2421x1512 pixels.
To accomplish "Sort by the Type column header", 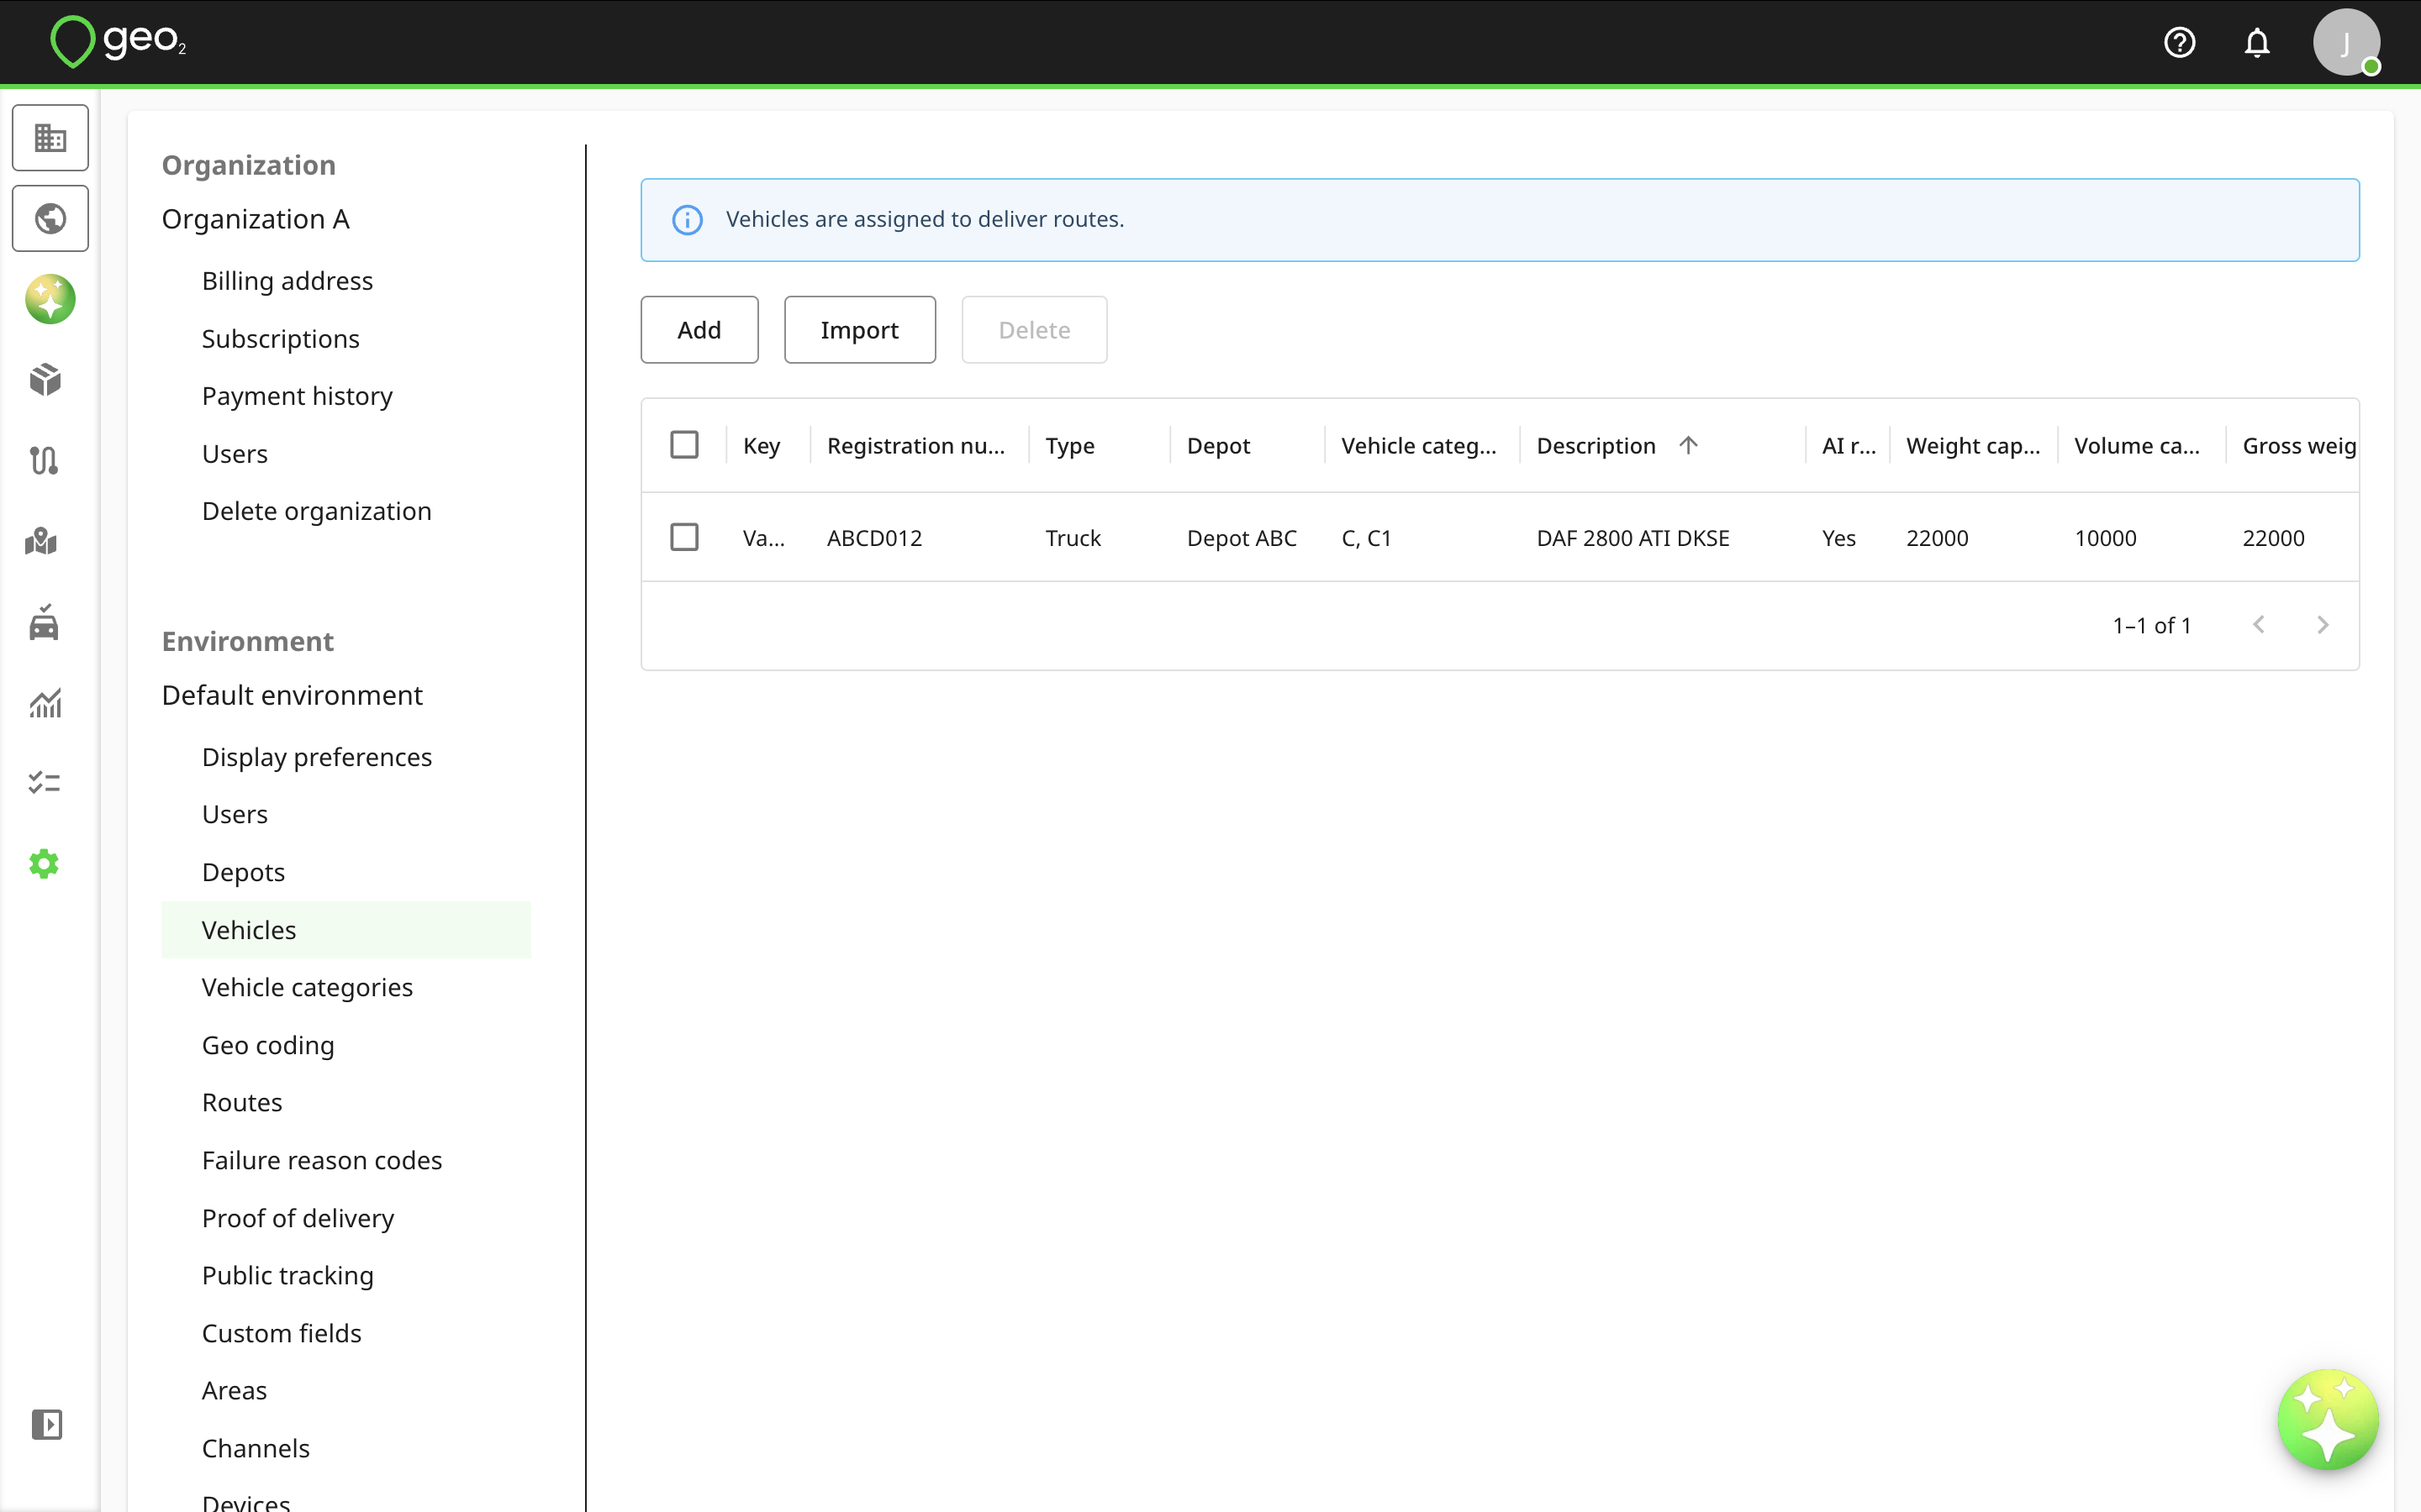I will point(1069,446).
